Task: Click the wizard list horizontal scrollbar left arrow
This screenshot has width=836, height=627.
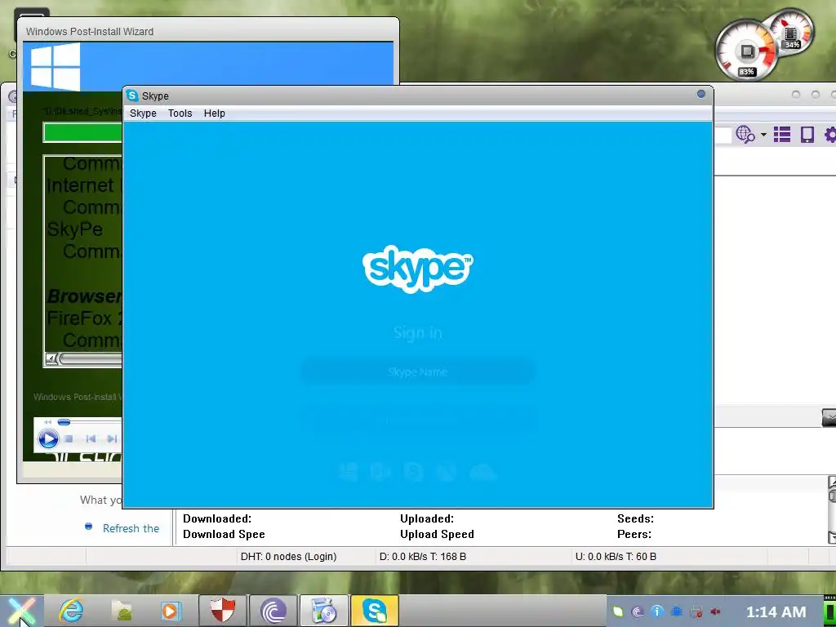Action: [x=51, y=359]
